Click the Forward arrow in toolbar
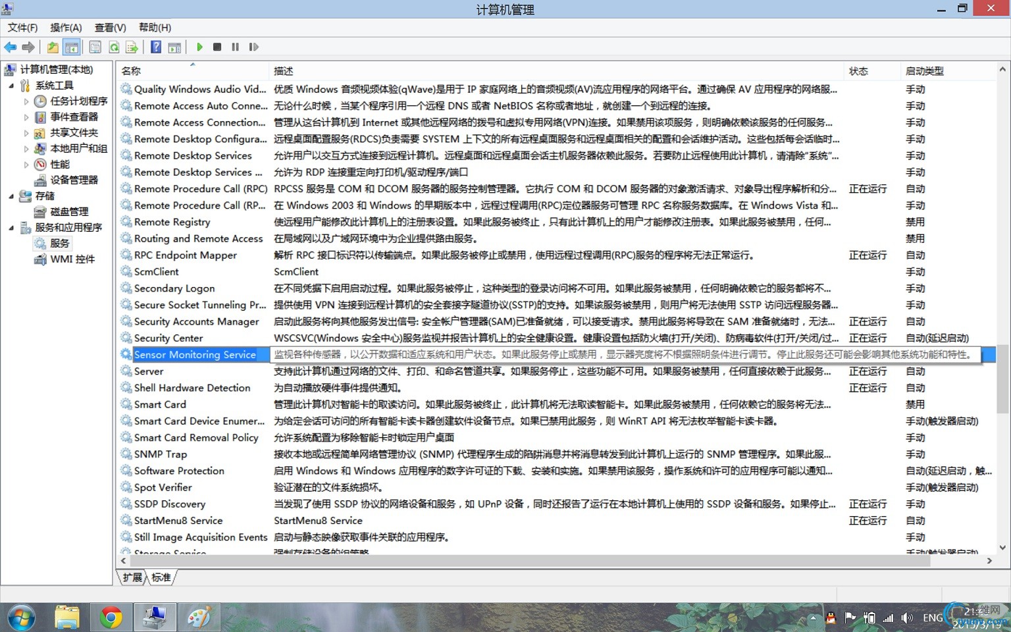The image size is (1011, 632). pos(28,47)
